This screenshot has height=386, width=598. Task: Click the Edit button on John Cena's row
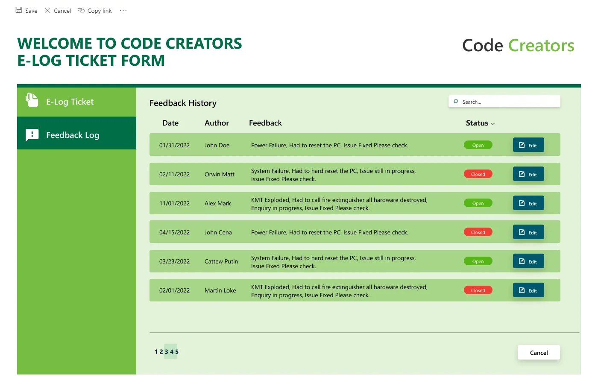point(528,232)
